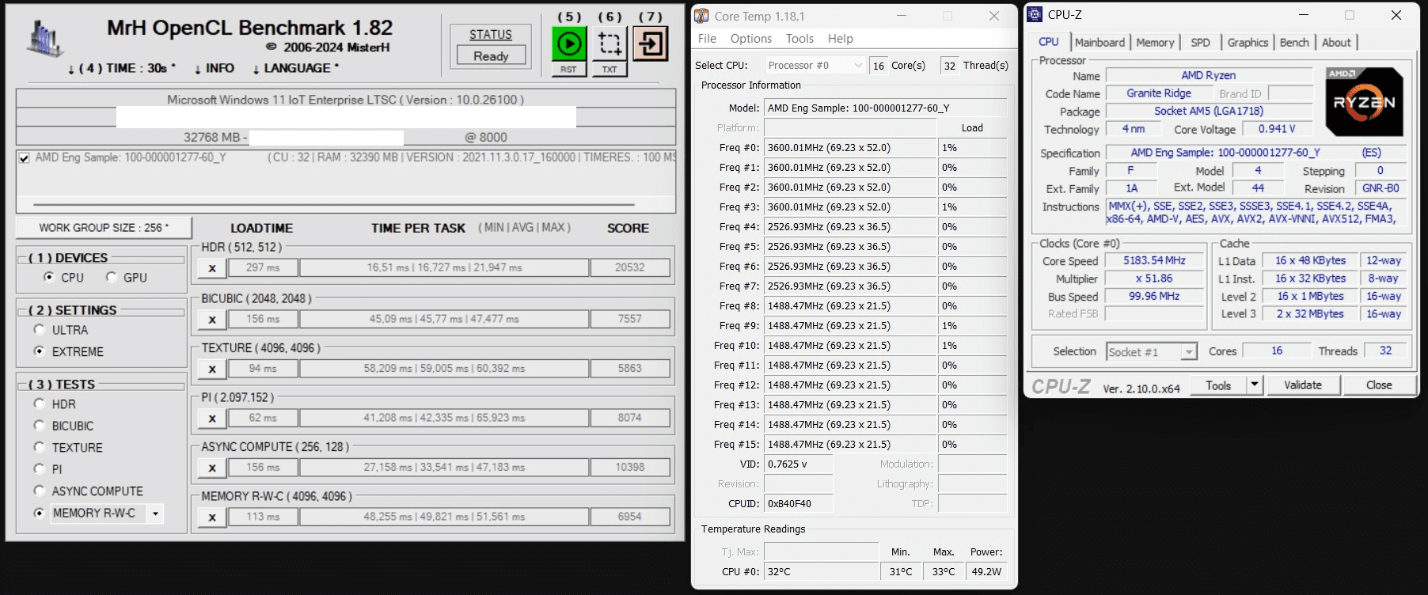Remove the HDR result with its X button

coord(212,268)
